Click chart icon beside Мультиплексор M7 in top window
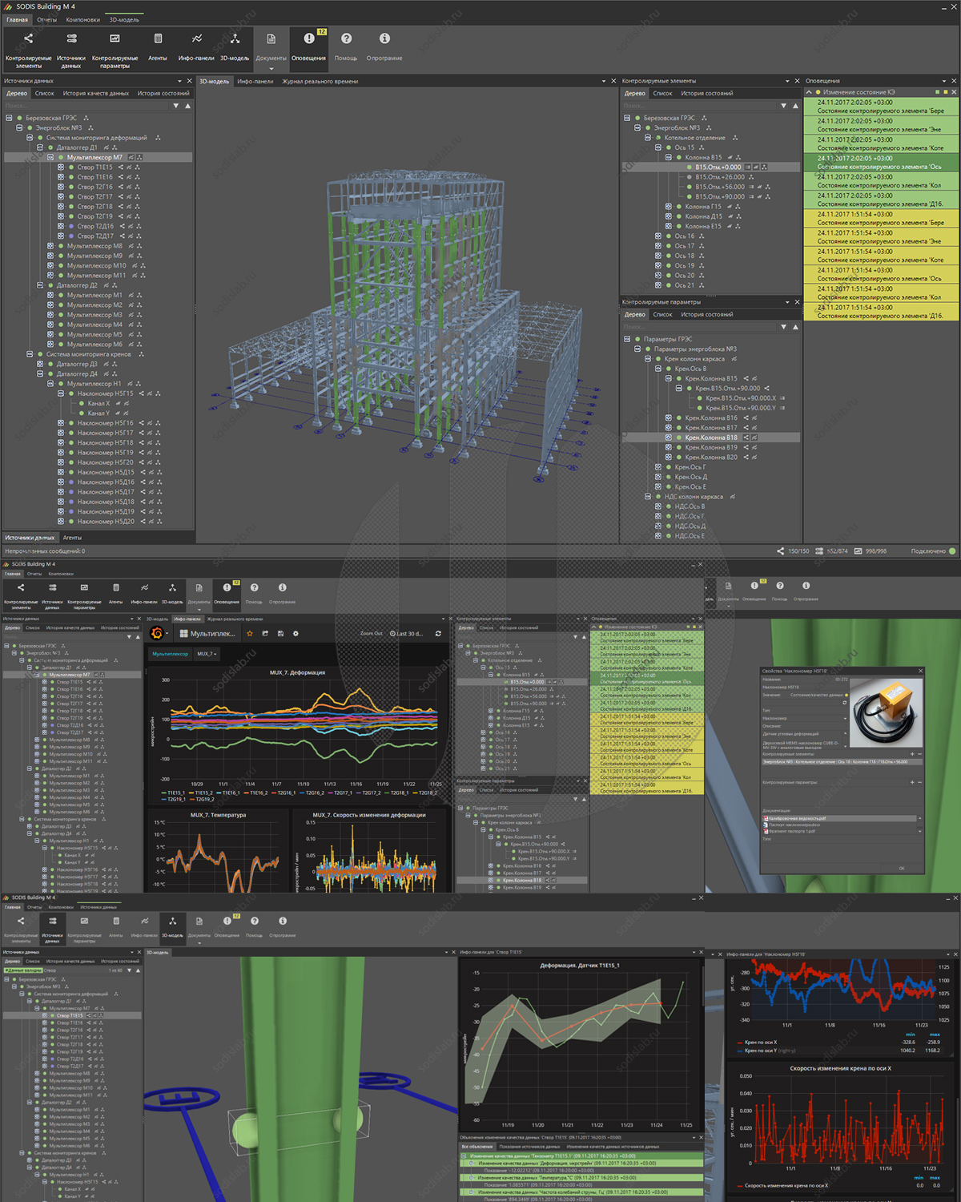Image resolution: width=961 pixels, height=1202 pixels. pos(131,158)
